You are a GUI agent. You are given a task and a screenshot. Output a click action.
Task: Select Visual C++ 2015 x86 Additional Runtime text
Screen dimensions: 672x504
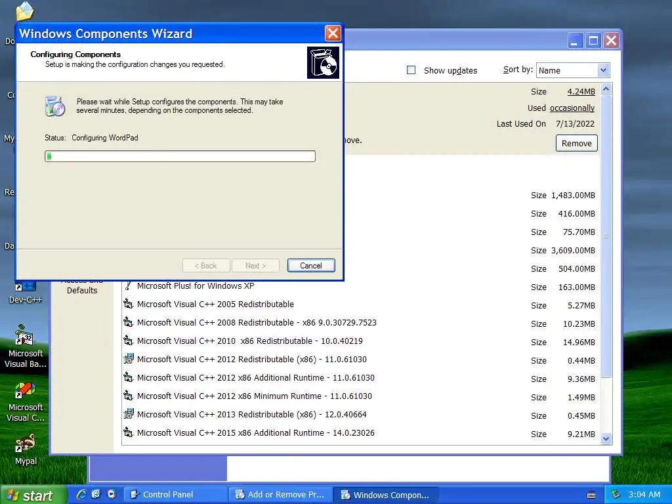(x=256, y=433)
